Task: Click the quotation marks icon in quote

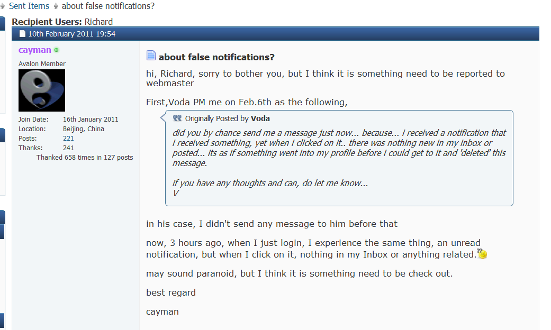Action: click(x=177, y=118)
